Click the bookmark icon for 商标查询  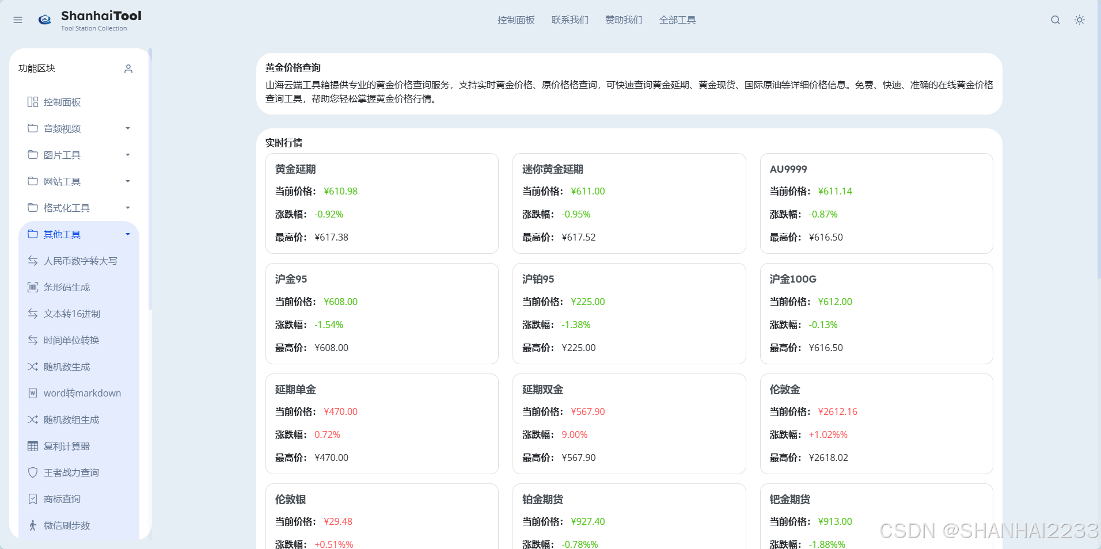(x=33, y=499)
